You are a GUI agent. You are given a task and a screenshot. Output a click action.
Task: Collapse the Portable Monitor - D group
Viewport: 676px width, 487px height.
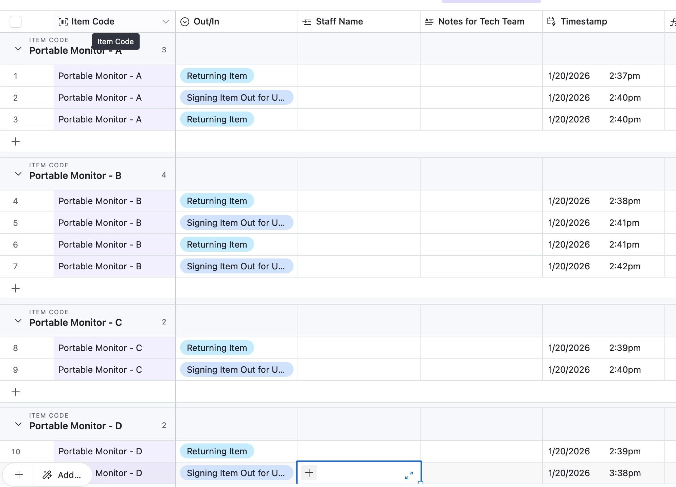coord(18,424)
